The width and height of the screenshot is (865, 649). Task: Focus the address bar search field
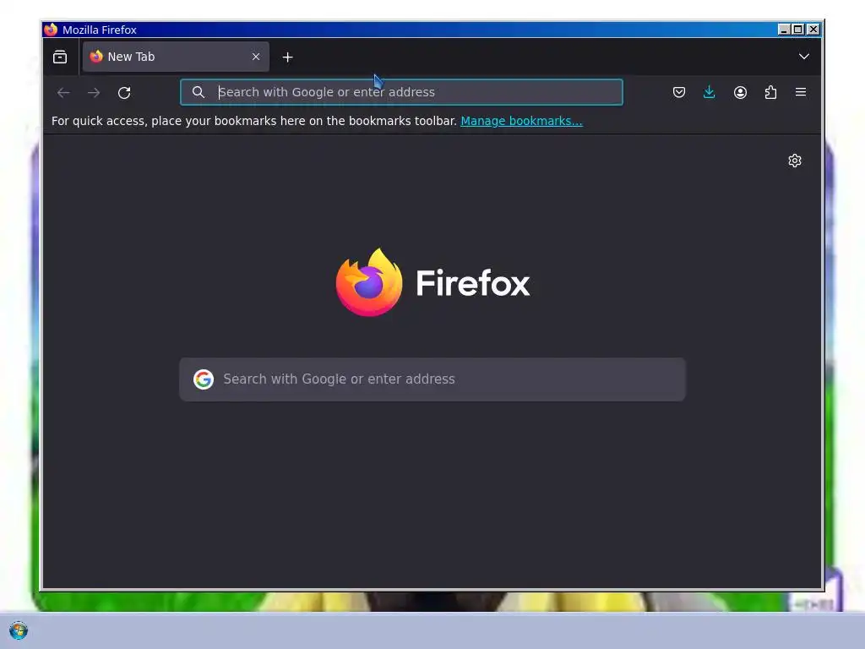pyautogui.click(x=401, y=92)
